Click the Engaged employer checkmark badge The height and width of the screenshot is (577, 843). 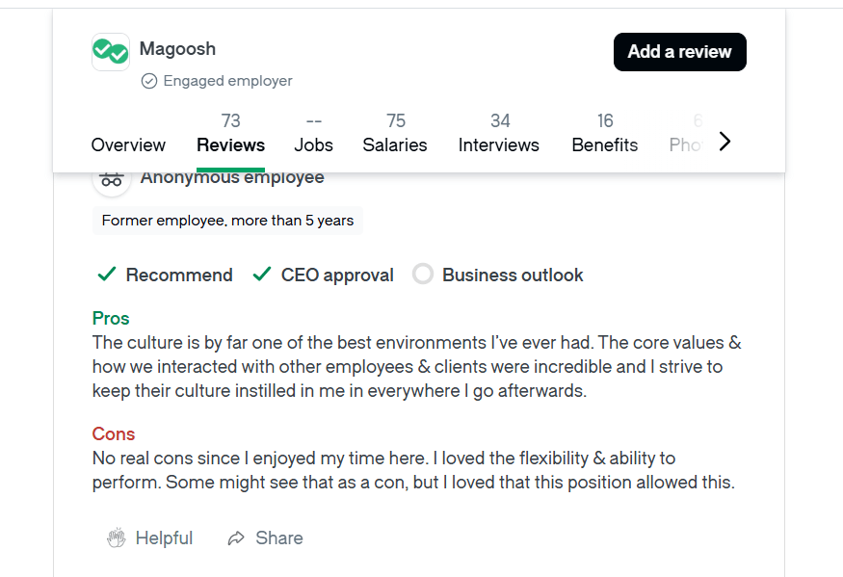tap(149, 81)
